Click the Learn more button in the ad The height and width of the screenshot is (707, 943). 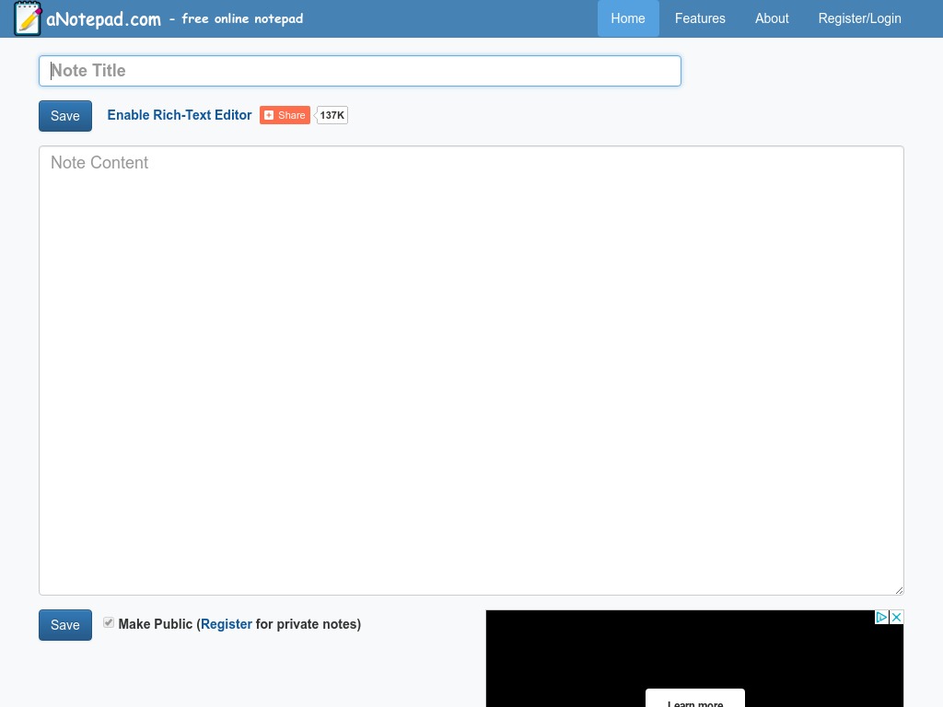(x=695, y=700)
